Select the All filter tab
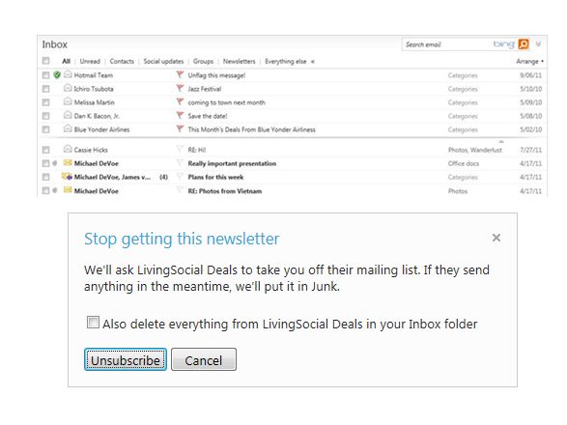Screen dimensions: 567x425 pos(66,61)
